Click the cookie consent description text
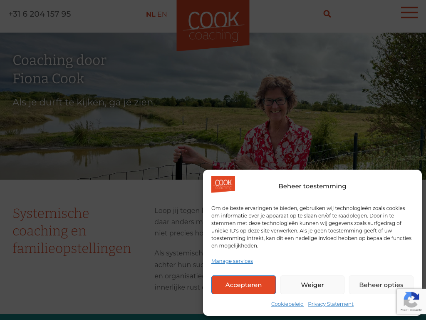The image size is (426, 320). point(311,227)
